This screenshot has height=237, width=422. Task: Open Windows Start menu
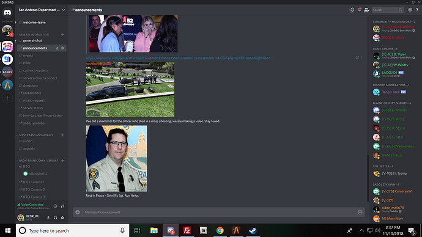[x=8, y=230]
